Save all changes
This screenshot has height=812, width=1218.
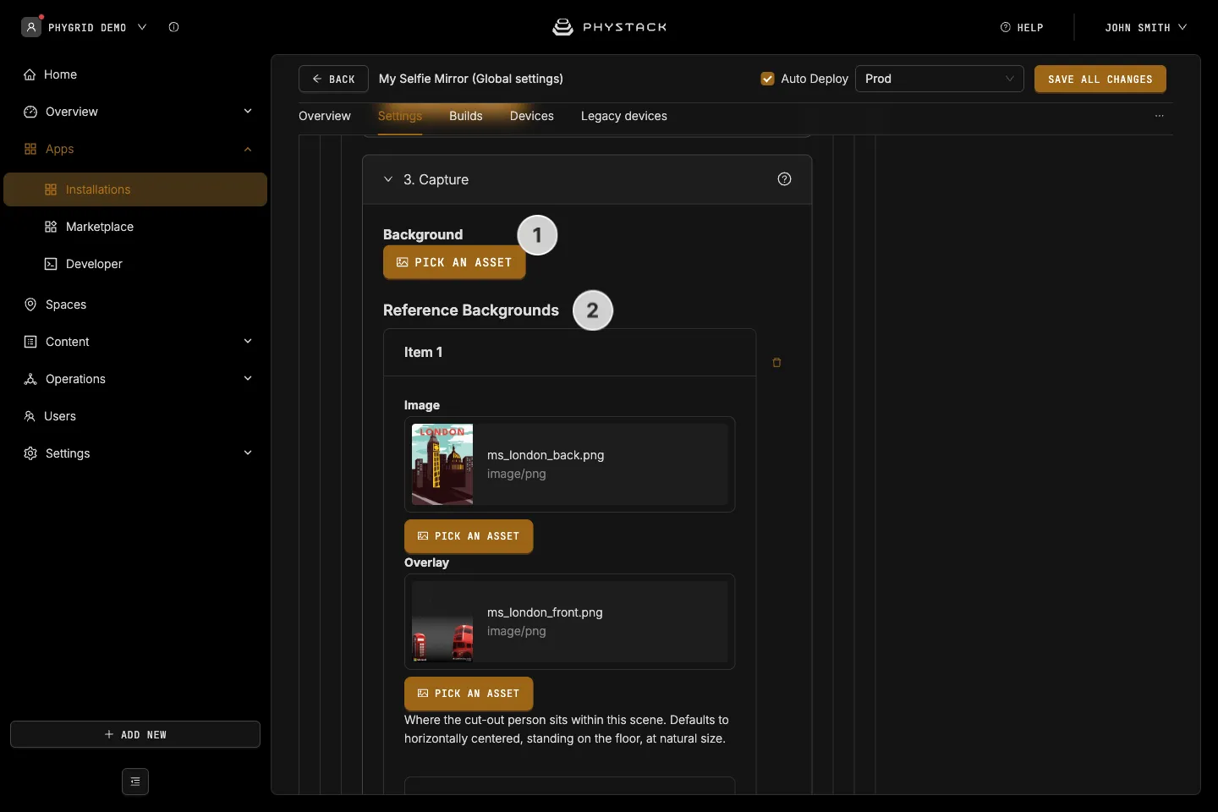click(x=1100, y=79)
